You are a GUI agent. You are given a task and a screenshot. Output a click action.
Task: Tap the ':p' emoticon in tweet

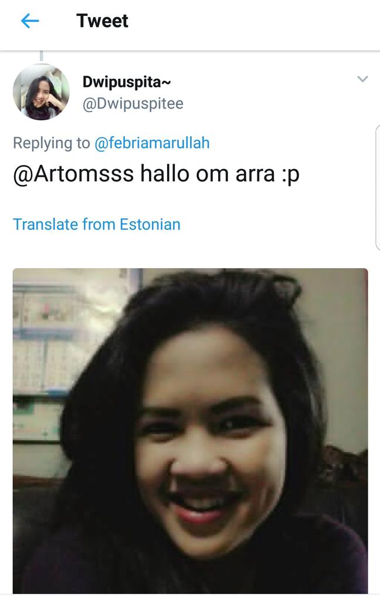coord(290,174)
